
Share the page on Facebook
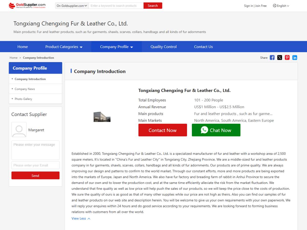pos(272,57)
